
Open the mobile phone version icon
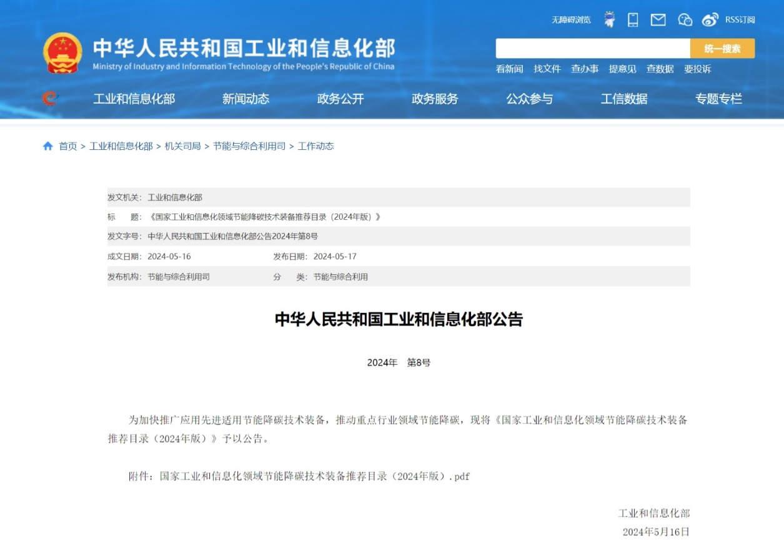(x=633, y=20)
